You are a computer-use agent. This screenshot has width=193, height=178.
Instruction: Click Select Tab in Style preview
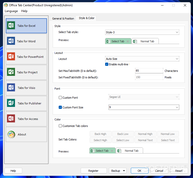pyautogui.click(x=118, y=41)
